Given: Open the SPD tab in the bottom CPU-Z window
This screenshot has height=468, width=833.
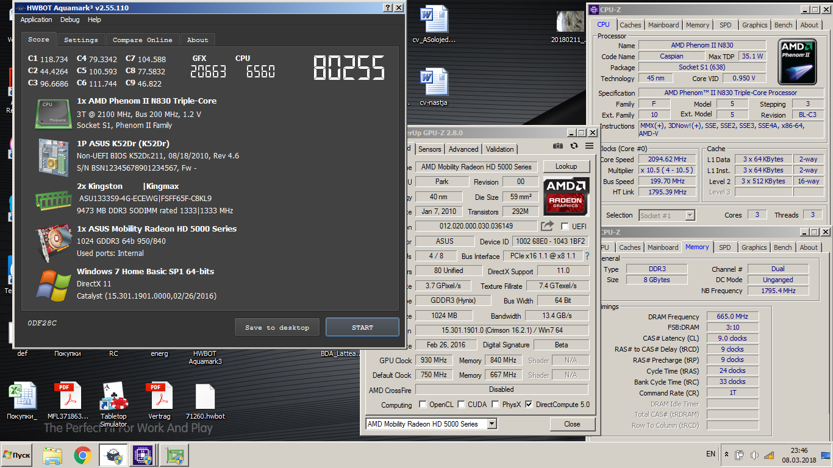Looking at the screenshot, I should [x=724, y=247].
